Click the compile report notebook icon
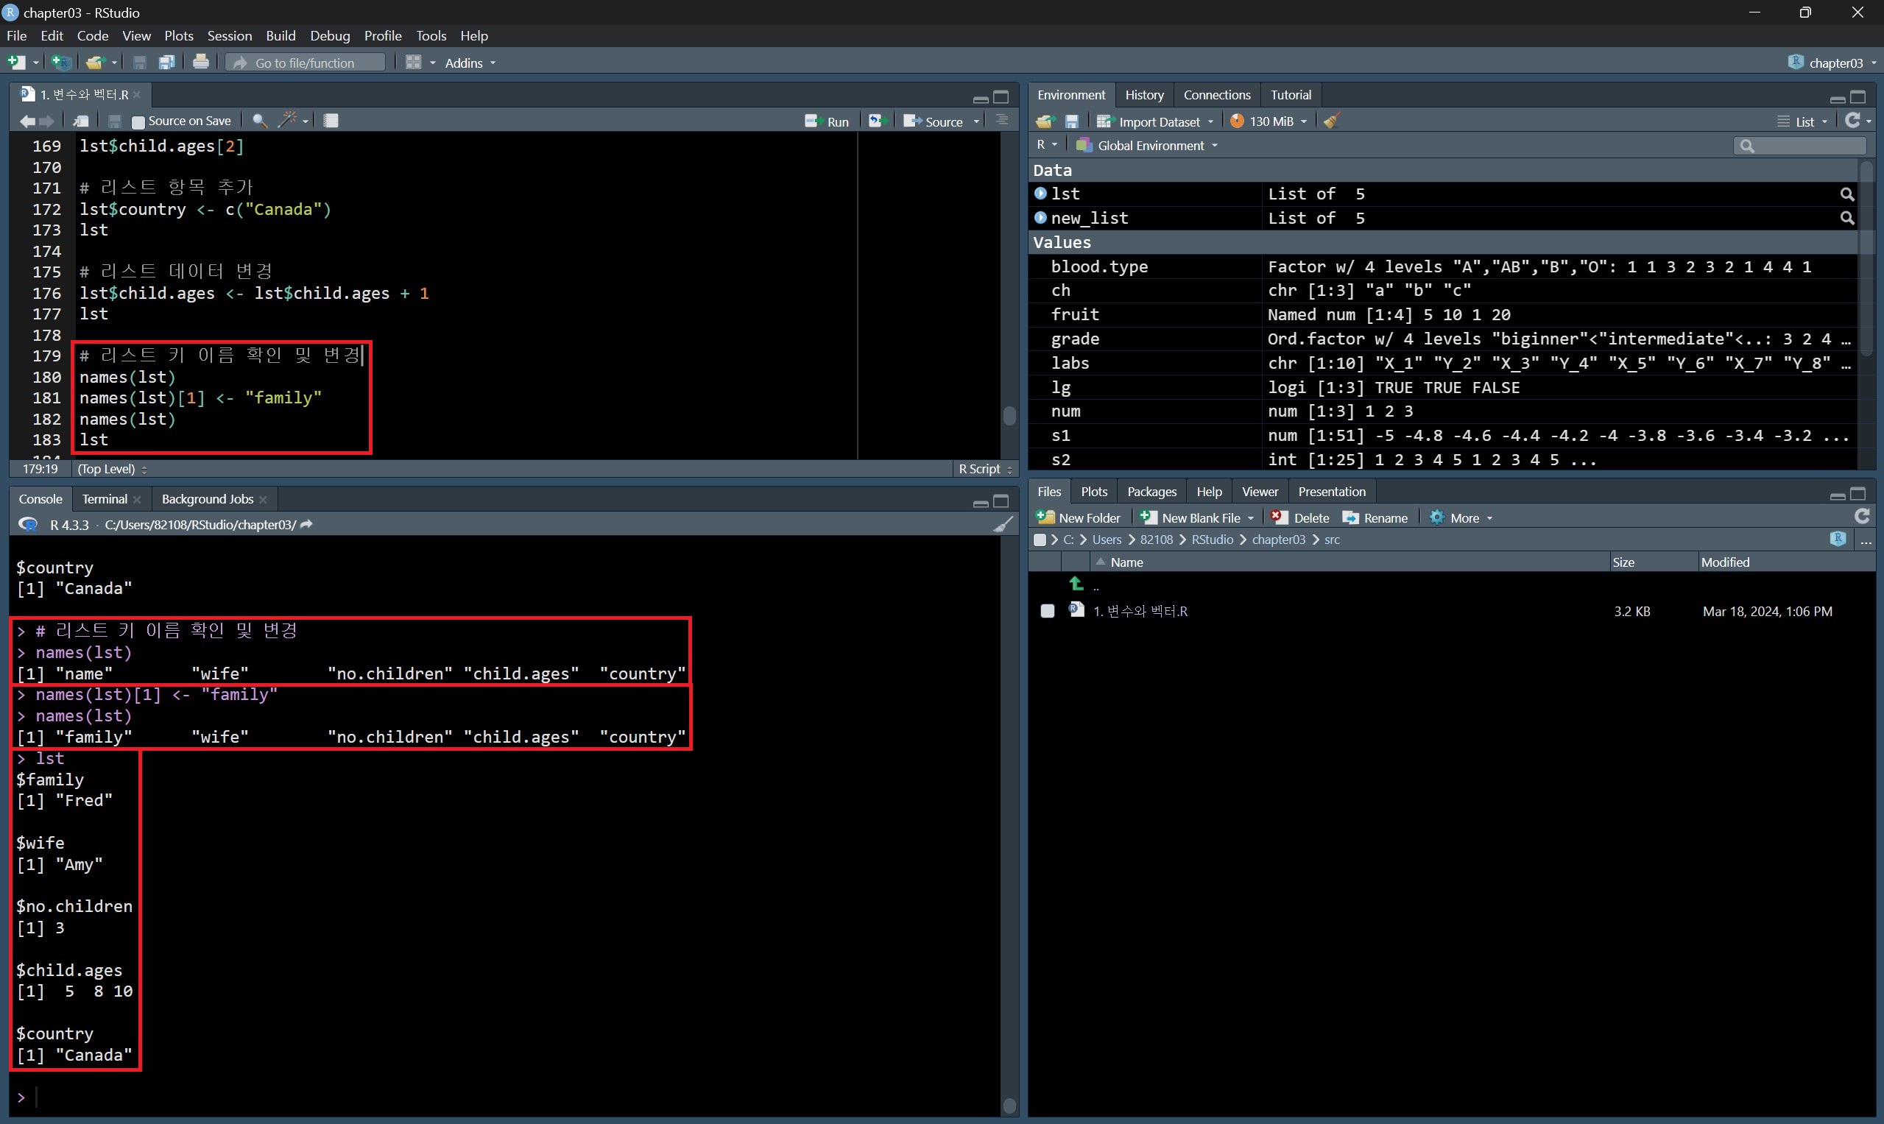Viewport: 1884px width, 1124px height. pos(331,121)
